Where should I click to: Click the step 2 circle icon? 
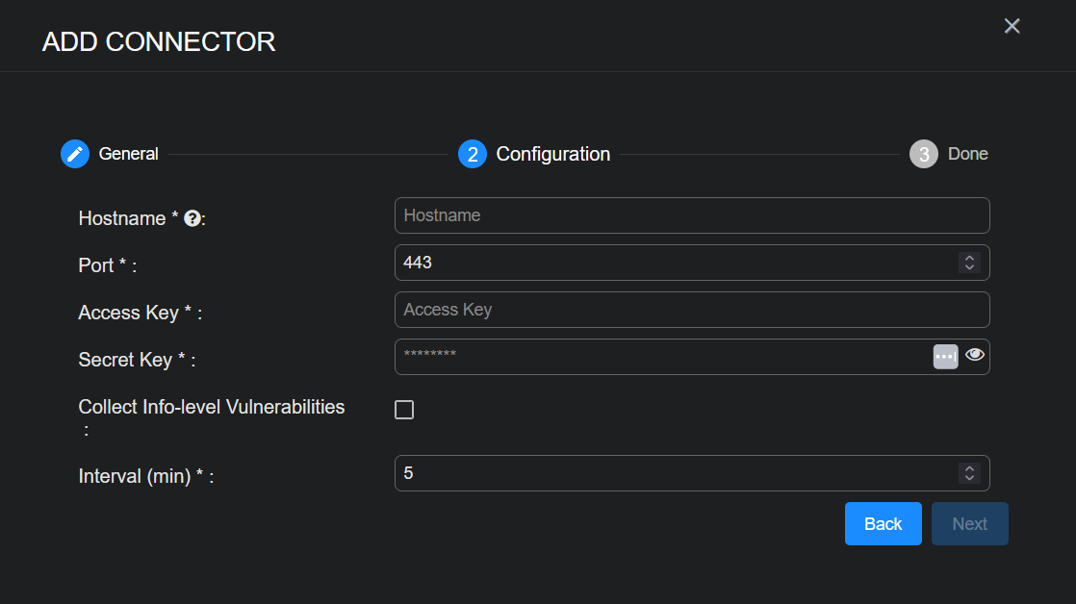473,154
